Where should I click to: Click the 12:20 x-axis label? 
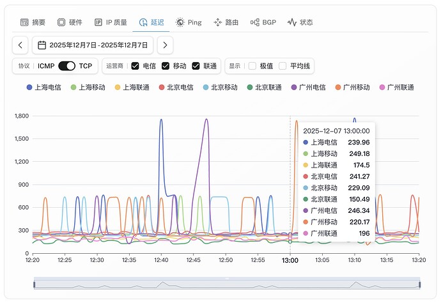click(33, 260)
